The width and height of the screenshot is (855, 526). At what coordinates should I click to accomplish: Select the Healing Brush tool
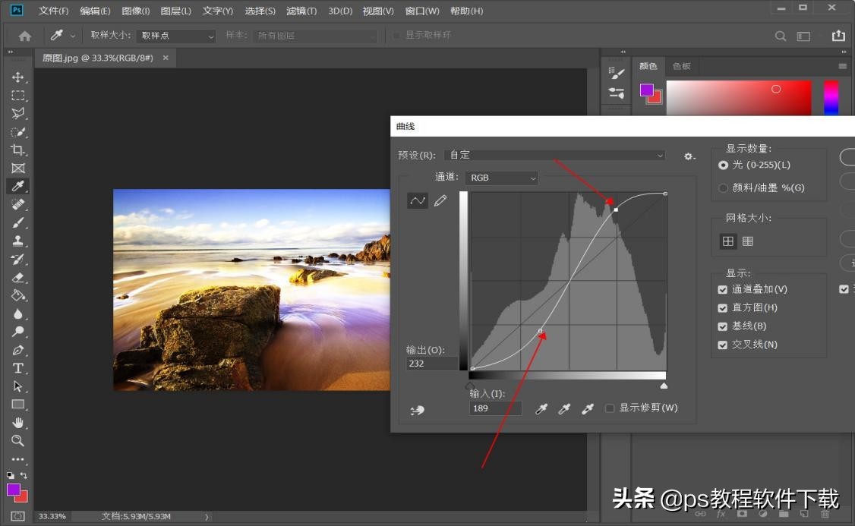coord(18,204)
